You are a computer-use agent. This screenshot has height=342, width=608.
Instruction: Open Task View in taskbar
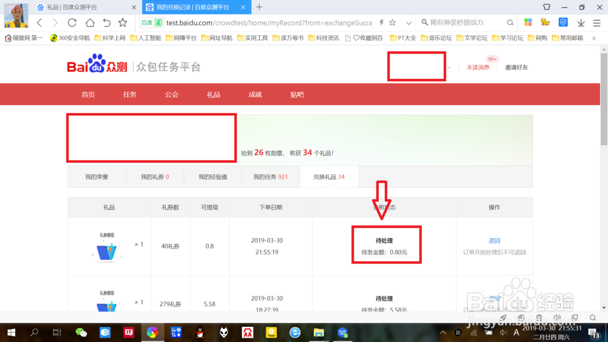(x=57, y=332)
